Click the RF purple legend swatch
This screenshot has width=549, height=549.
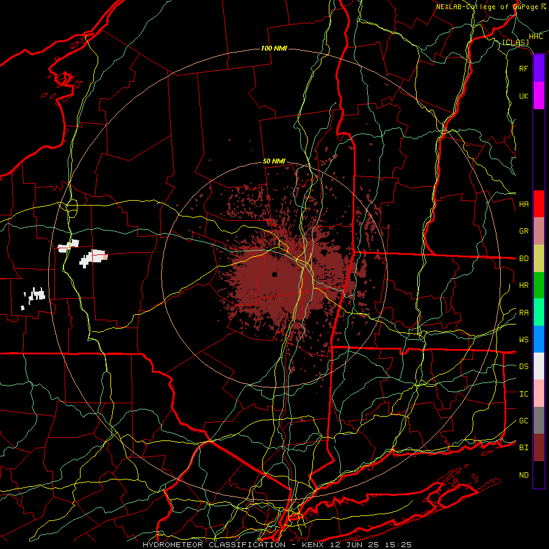(539, 68)
